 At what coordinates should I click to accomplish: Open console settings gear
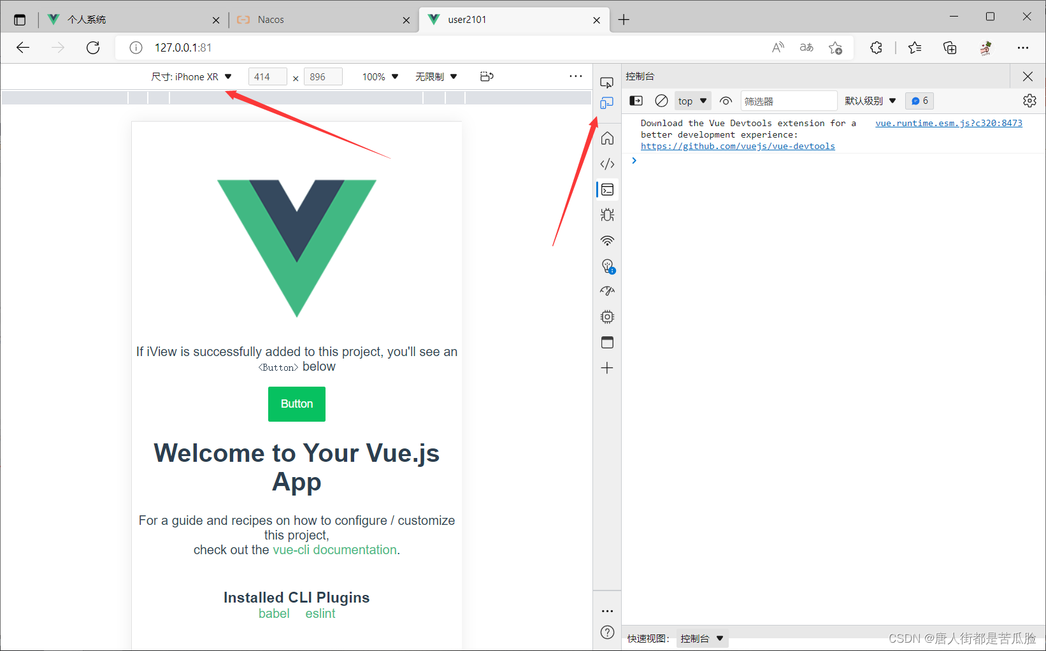coord(1029,101)
